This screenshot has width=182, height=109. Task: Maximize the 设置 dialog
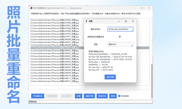click(126, 21)
